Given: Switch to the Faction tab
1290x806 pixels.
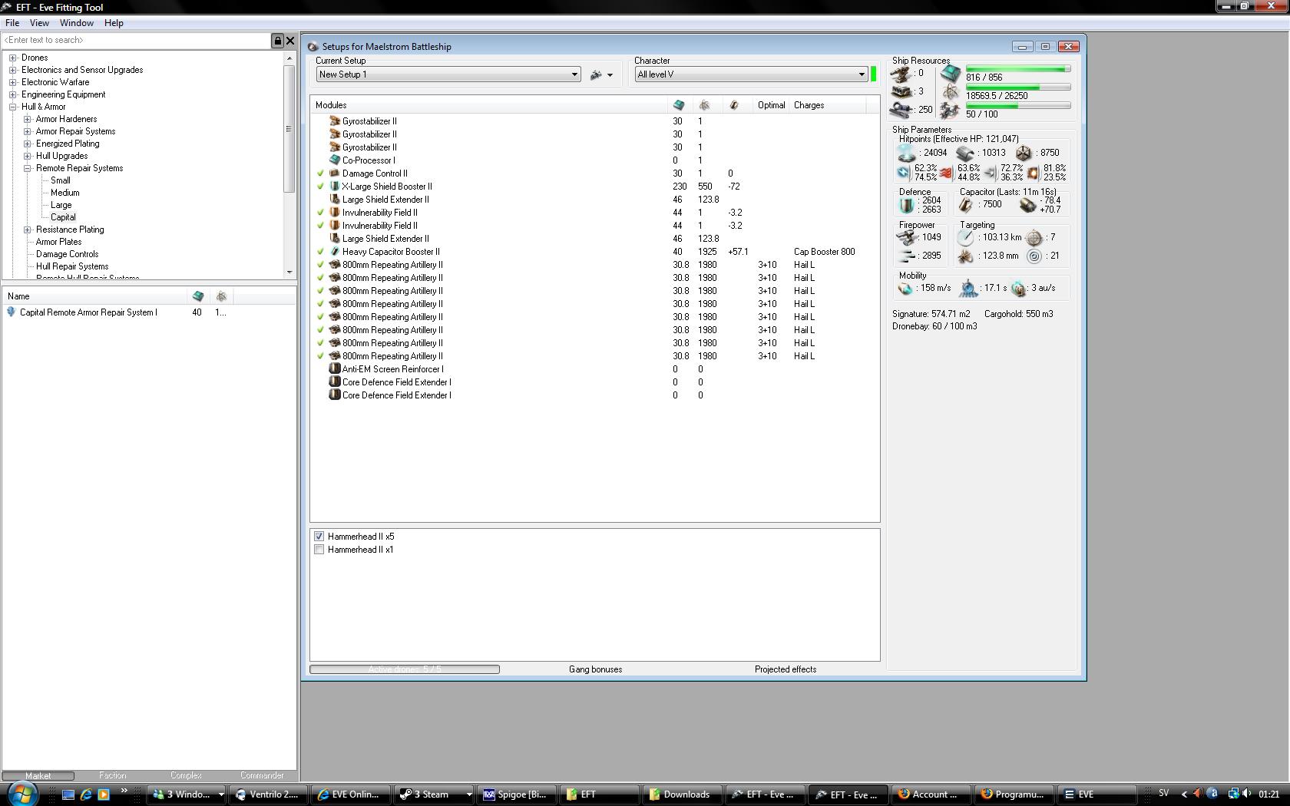Looking at the screenshot, I should [112, 775].
